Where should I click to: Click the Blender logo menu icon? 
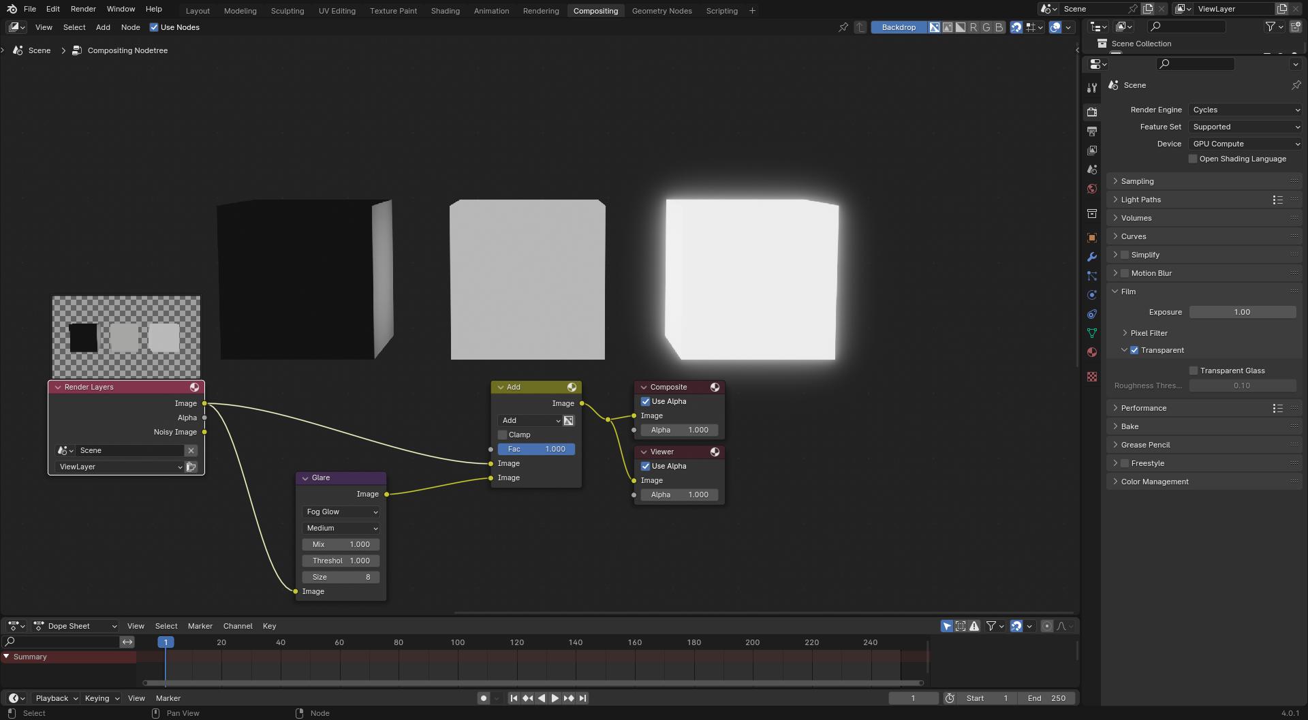[12, 9]
